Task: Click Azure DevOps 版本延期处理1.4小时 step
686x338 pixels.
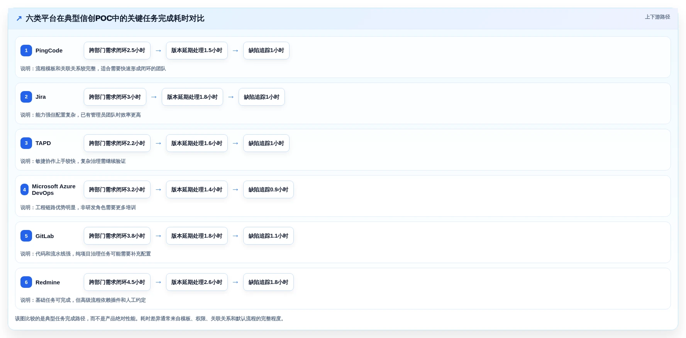Action: (197, 189)
